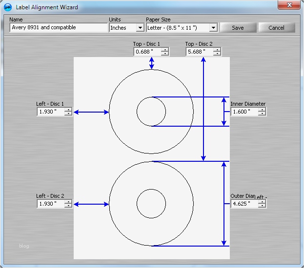Decrease the Top - Disc 1 value
Viewport: 304px width, 268px height.
pos(165,54)
